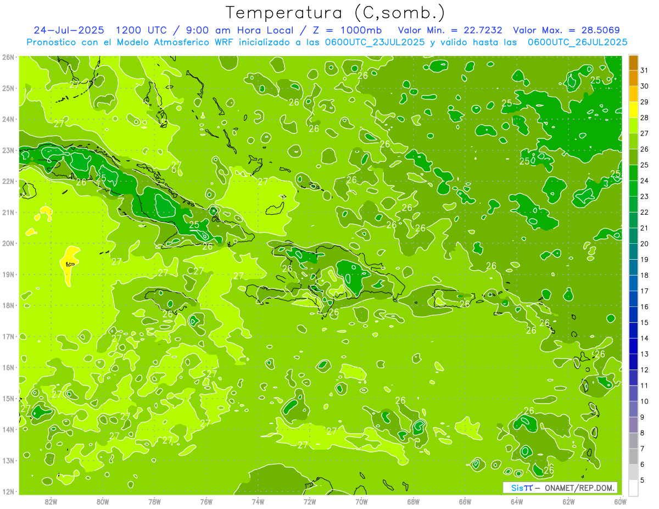Click the "Valor Max. = 28.5069" text

coord(566,30)
